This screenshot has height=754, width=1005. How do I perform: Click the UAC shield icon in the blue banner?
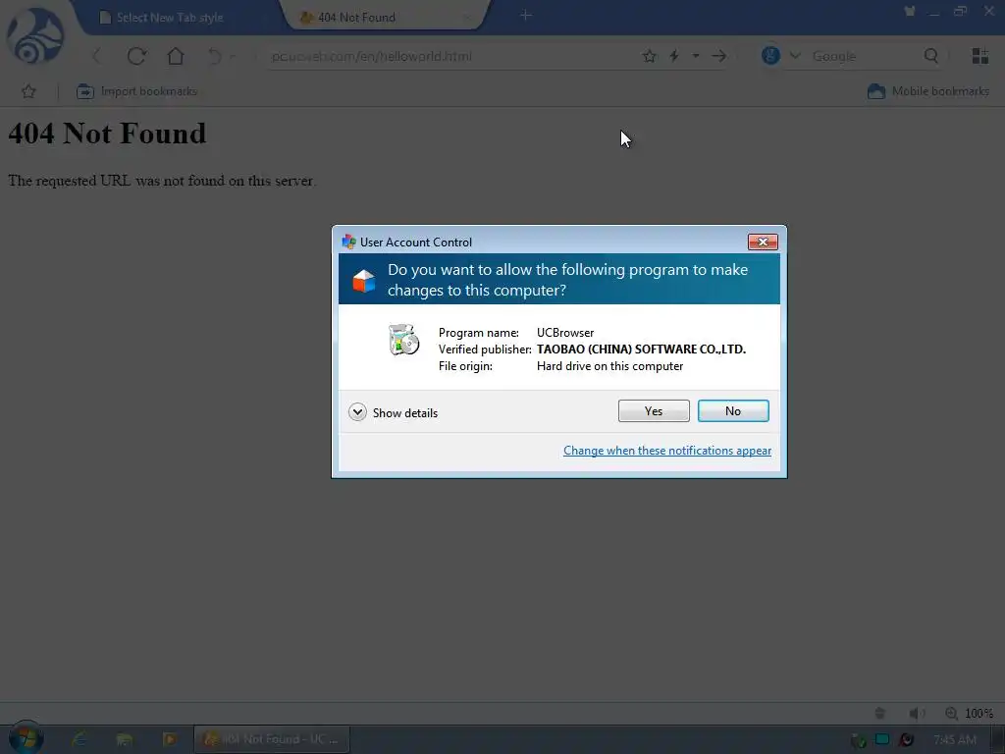pos(363,280)
